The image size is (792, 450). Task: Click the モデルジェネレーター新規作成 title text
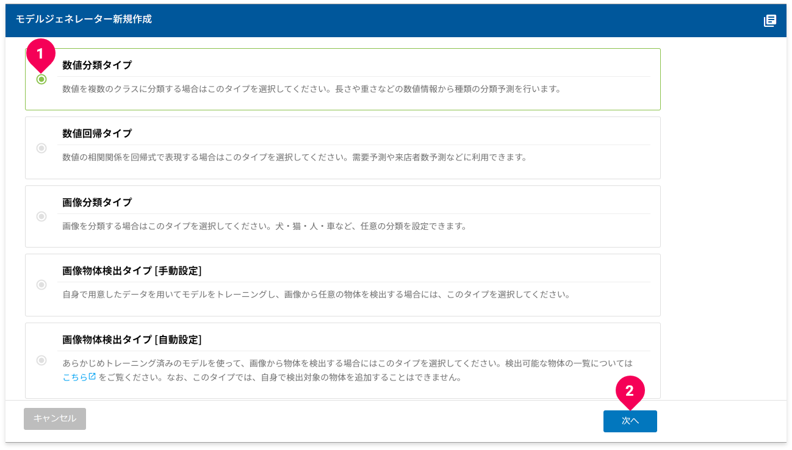point(84,20)
